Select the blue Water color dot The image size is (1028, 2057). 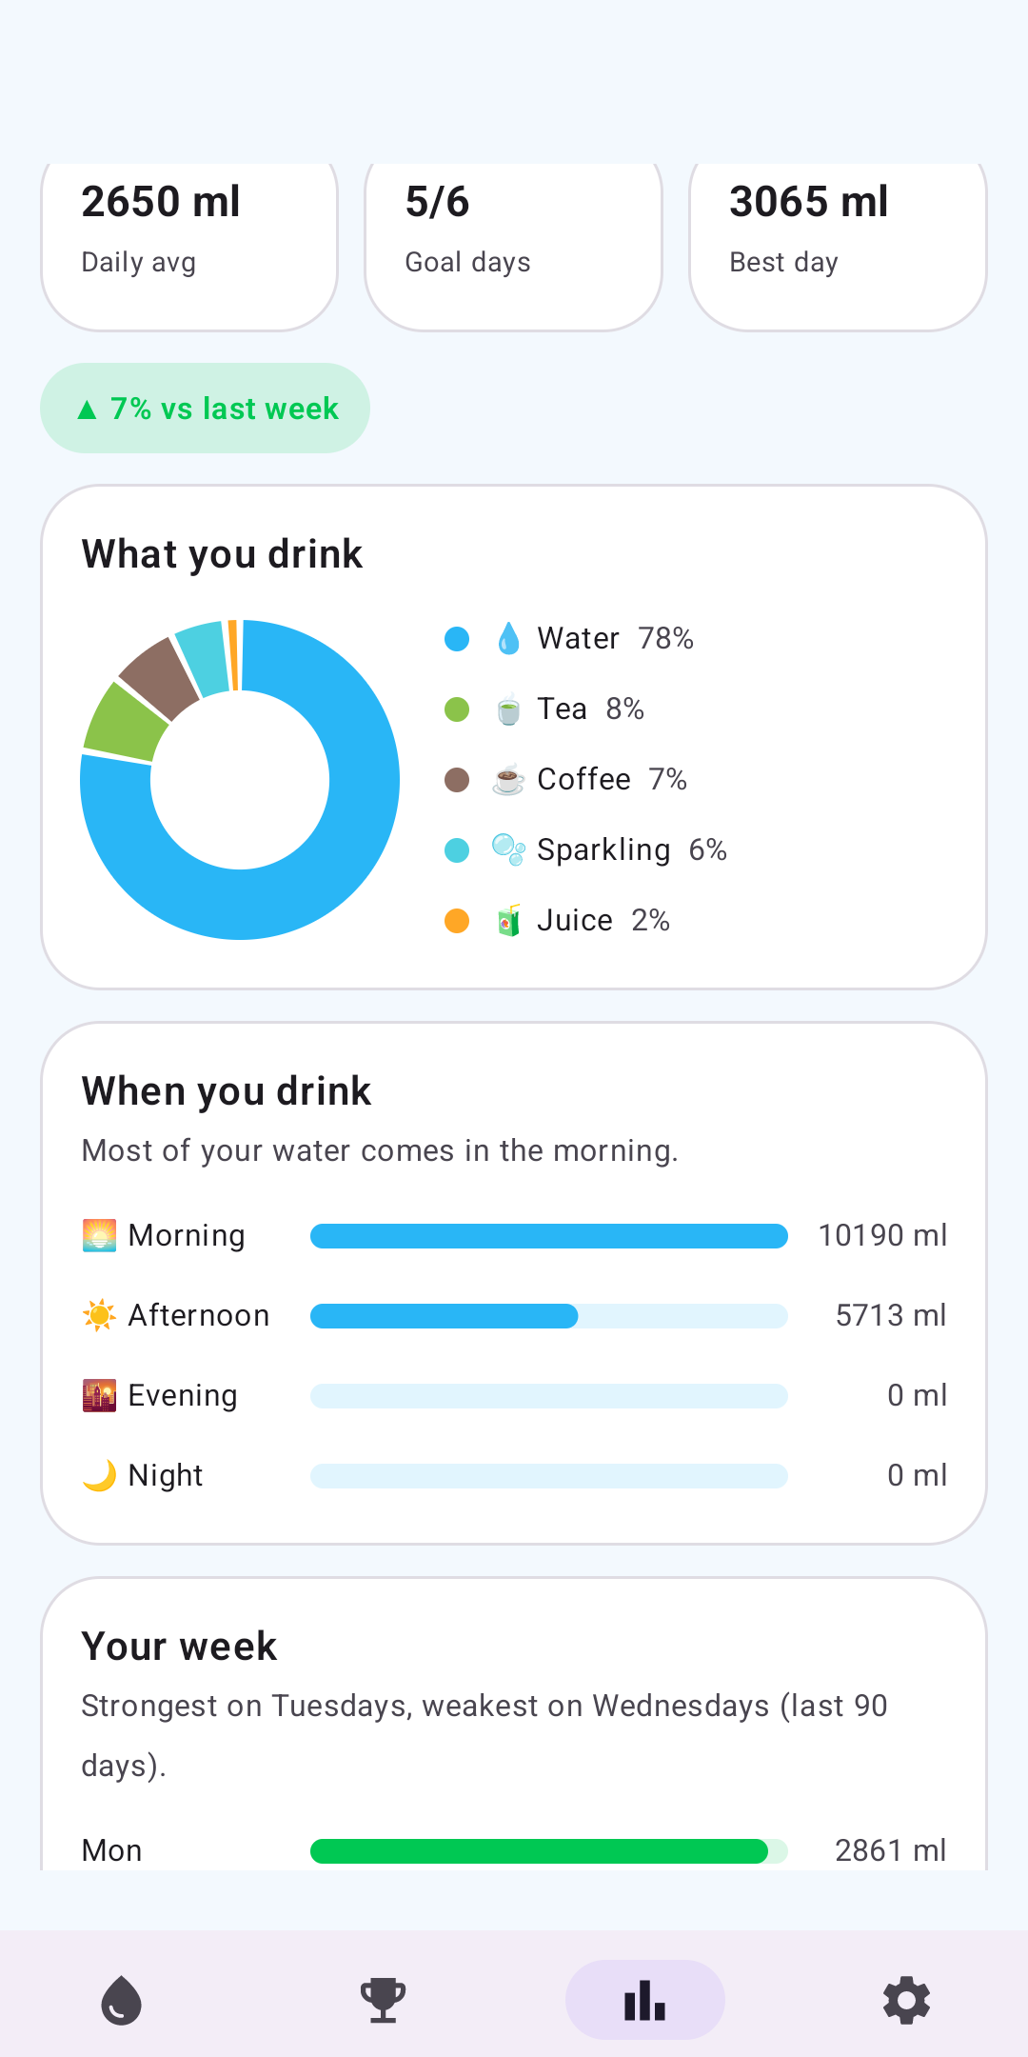(x=457, y=639)
